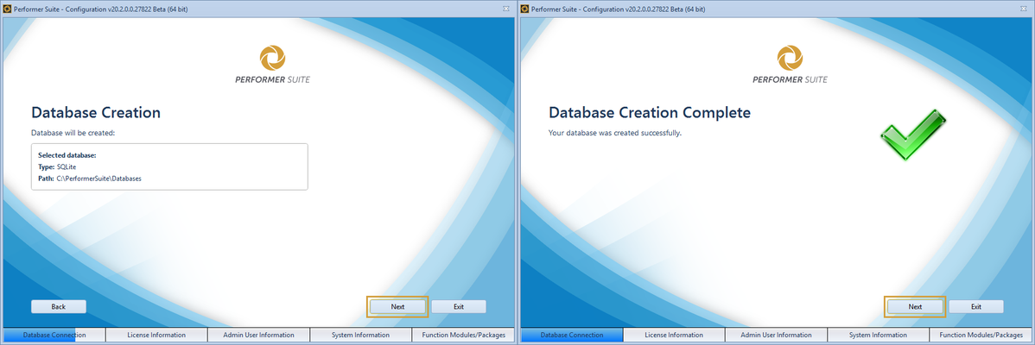Open Function Modules/Packages tab in the Creation Complete window
This screenshot has height=345, width=1035.
coord(981,335)
